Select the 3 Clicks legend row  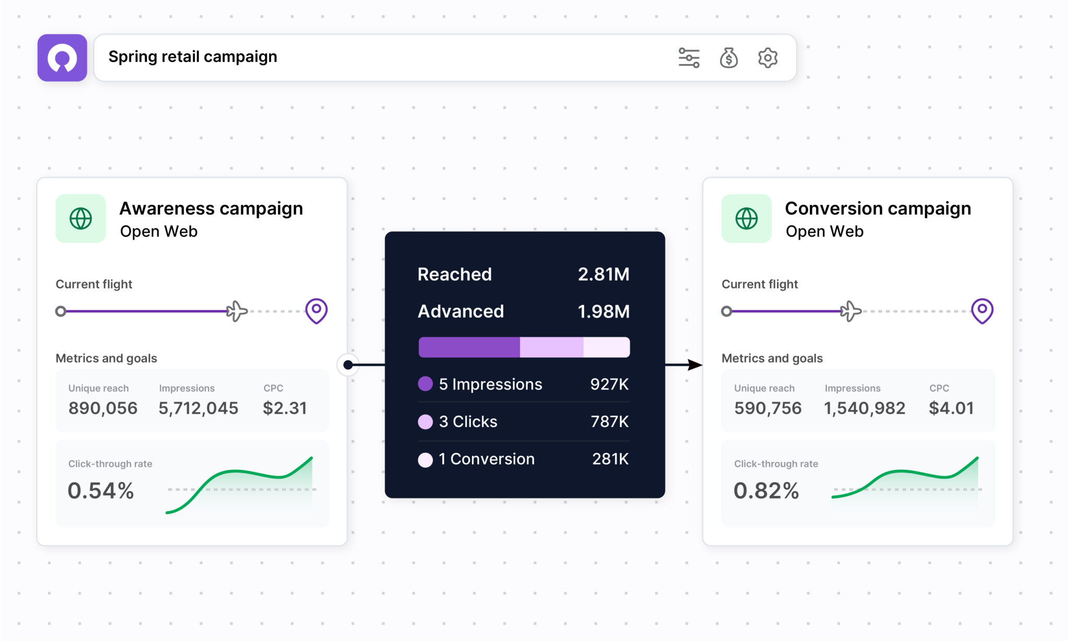[524, 421]
